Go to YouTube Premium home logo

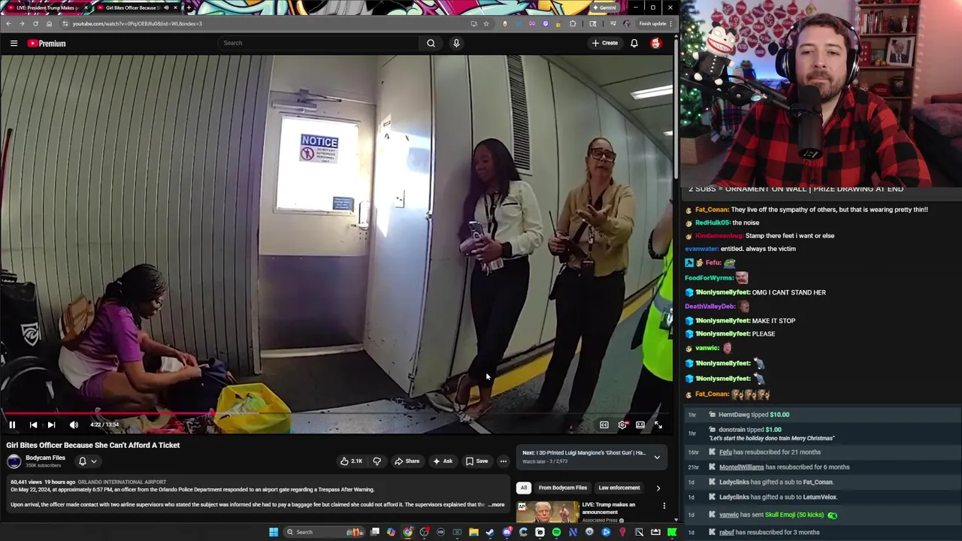coord(47,44)
